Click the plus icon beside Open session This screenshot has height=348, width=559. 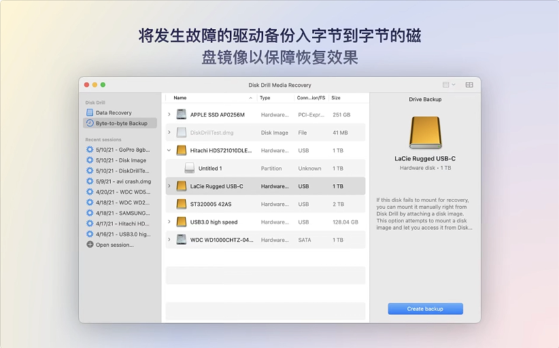pos(90,245)
